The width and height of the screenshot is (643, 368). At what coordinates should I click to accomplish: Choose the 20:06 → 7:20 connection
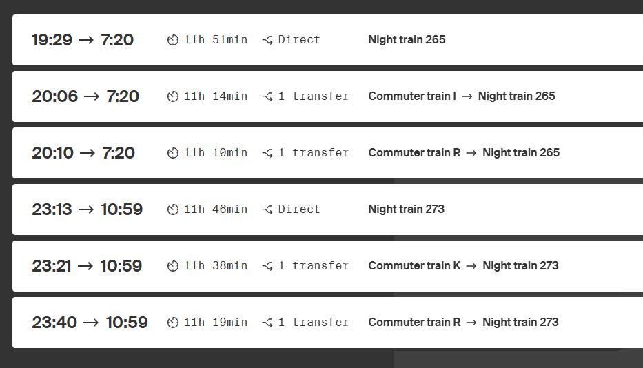85,96
